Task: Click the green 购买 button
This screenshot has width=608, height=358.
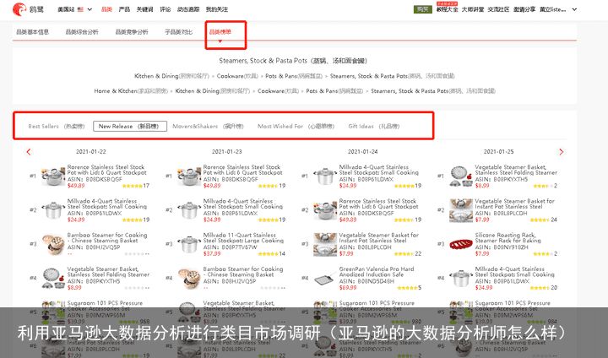Action: 423,9
